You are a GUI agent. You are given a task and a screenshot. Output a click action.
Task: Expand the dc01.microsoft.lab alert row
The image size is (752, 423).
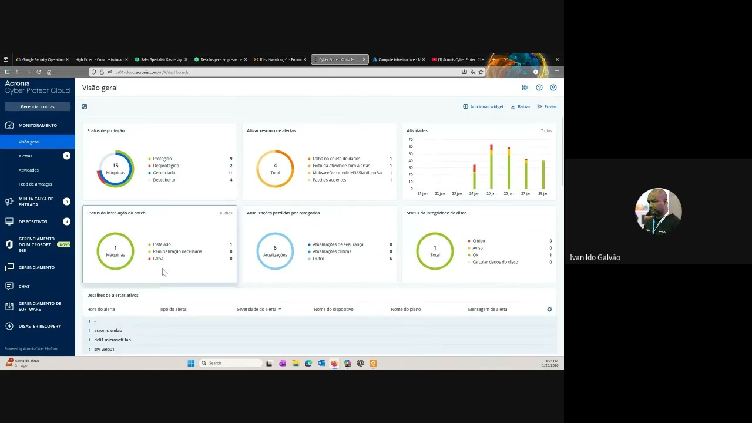point(90,340)
